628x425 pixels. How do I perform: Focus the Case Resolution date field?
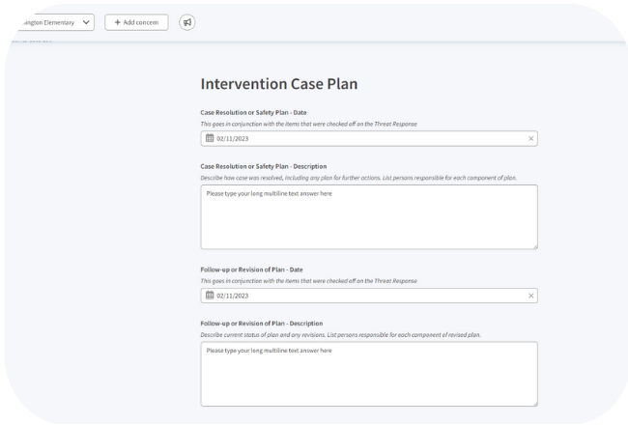point(367,139)
